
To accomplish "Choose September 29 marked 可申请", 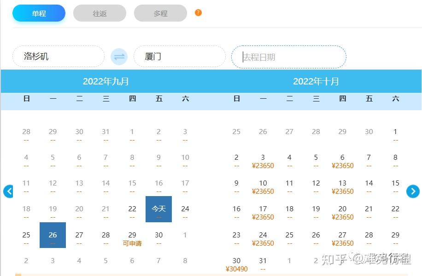I will [x=132, y=239].
